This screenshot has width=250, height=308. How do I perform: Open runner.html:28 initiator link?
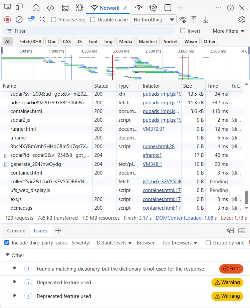pos(159,146)
